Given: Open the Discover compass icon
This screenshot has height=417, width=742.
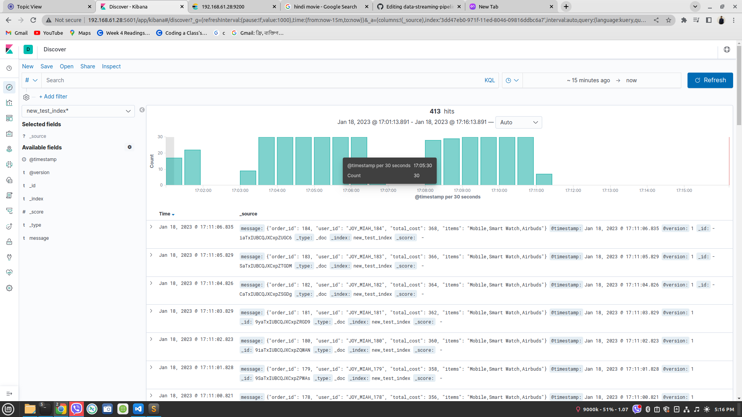Looking at the screenshot, I should 9,87.
